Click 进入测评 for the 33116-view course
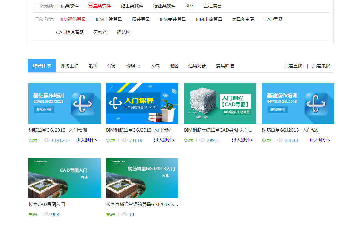 click(x=164, y=140)
